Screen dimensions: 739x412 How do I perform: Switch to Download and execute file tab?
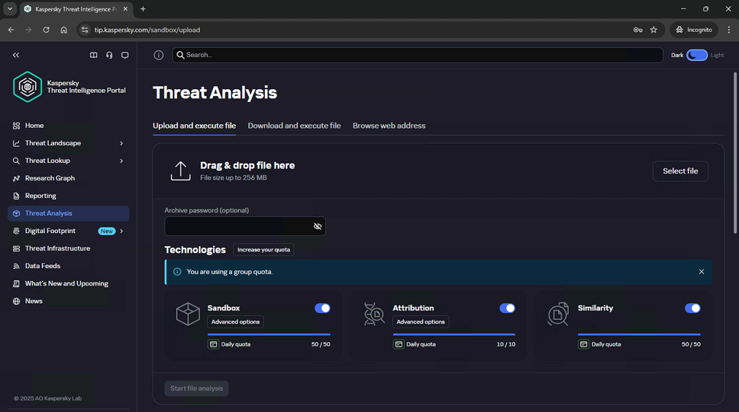tap(294, 125)
